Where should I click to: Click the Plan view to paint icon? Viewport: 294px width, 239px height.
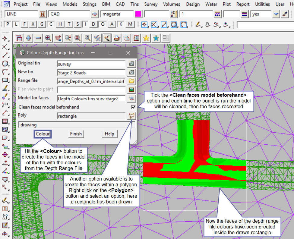click(131, 90)
